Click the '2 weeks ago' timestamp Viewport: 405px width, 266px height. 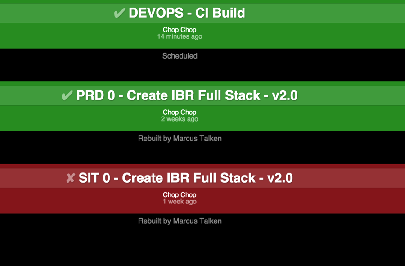tap(180, 119)
